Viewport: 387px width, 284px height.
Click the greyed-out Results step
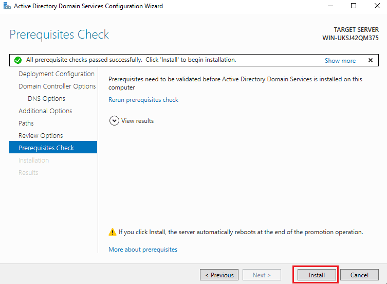pyautogui.click(x=28, y=173)
